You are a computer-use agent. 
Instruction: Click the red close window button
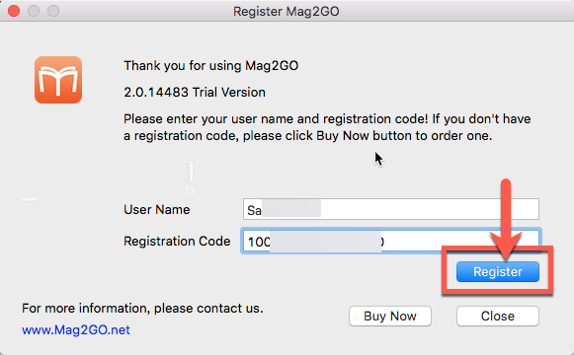[x=14, y=11]
